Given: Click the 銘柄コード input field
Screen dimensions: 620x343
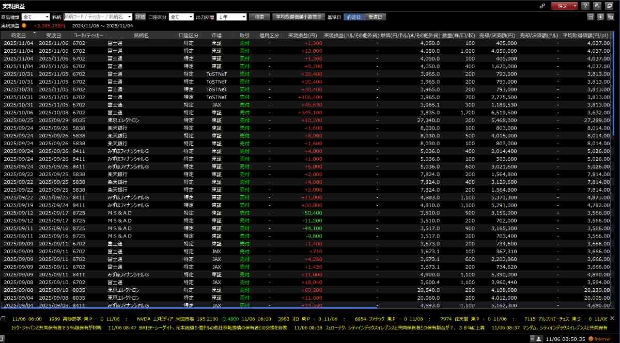Looking at the screenshot, I should pos(95,17).
